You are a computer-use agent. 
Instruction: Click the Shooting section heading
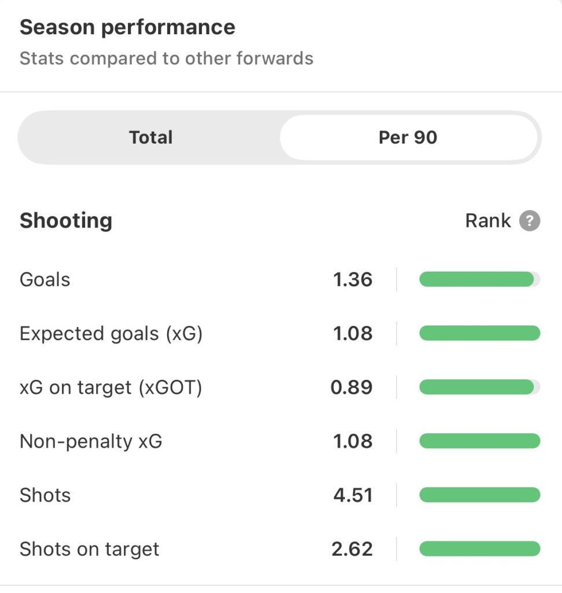tap(66, 221)
